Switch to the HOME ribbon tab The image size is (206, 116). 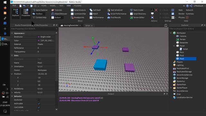coord(44,6)
